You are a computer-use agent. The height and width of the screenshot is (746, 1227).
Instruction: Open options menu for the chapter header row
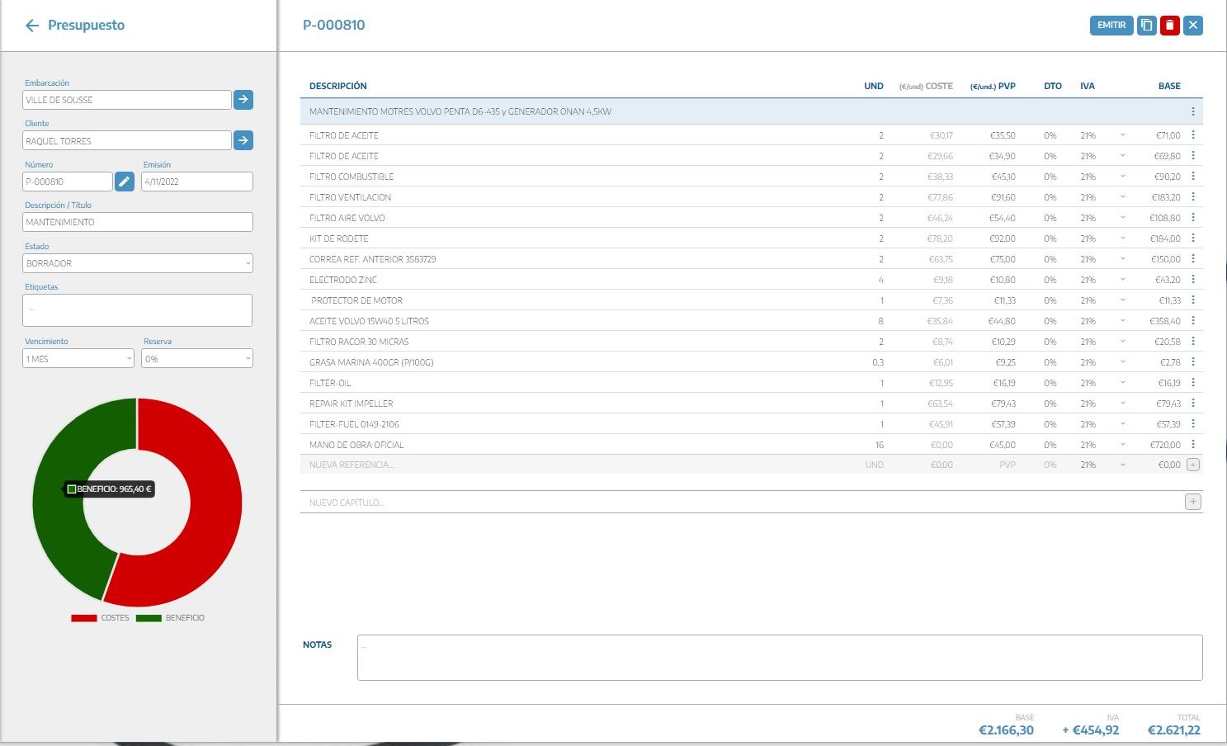coord(1192,111)
